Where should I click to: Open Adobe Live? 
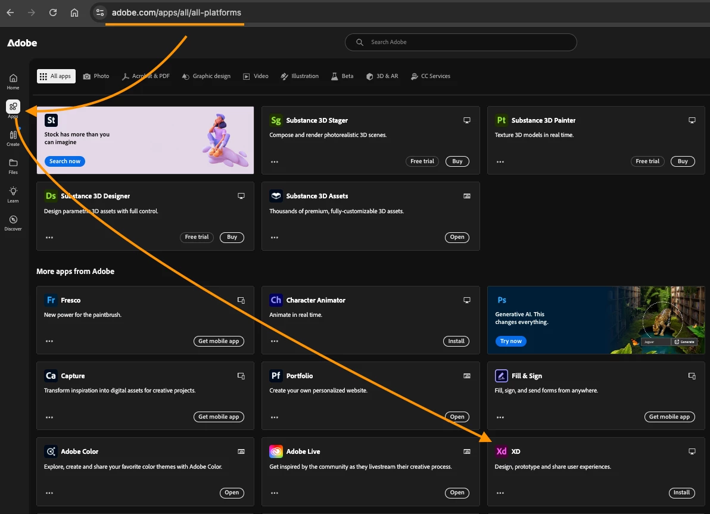457,493
